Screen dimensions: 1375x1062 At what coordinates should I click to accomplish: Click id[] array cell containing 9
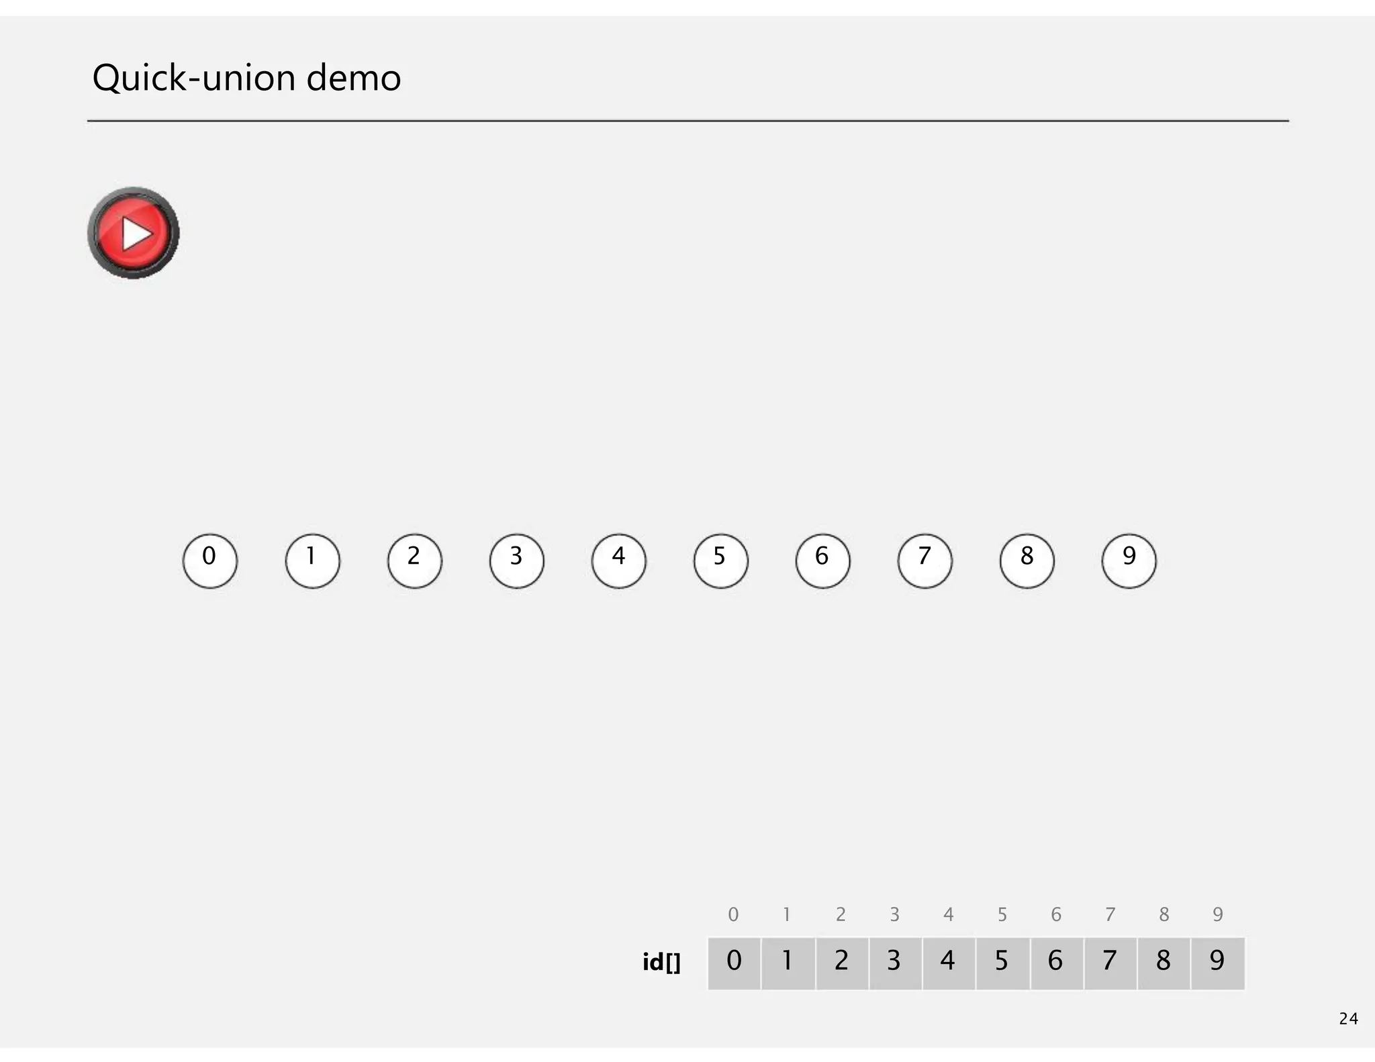point(1217,963)
